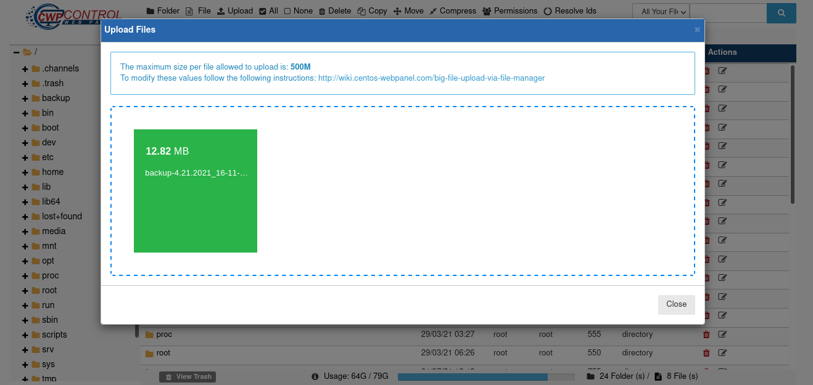Screen dimensions: 813x385
Task: Click the disk usage progress bar
Action: pos(486,376)
